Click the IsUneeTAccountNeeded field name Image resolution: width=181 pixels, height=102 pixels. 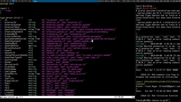point(16,55)
